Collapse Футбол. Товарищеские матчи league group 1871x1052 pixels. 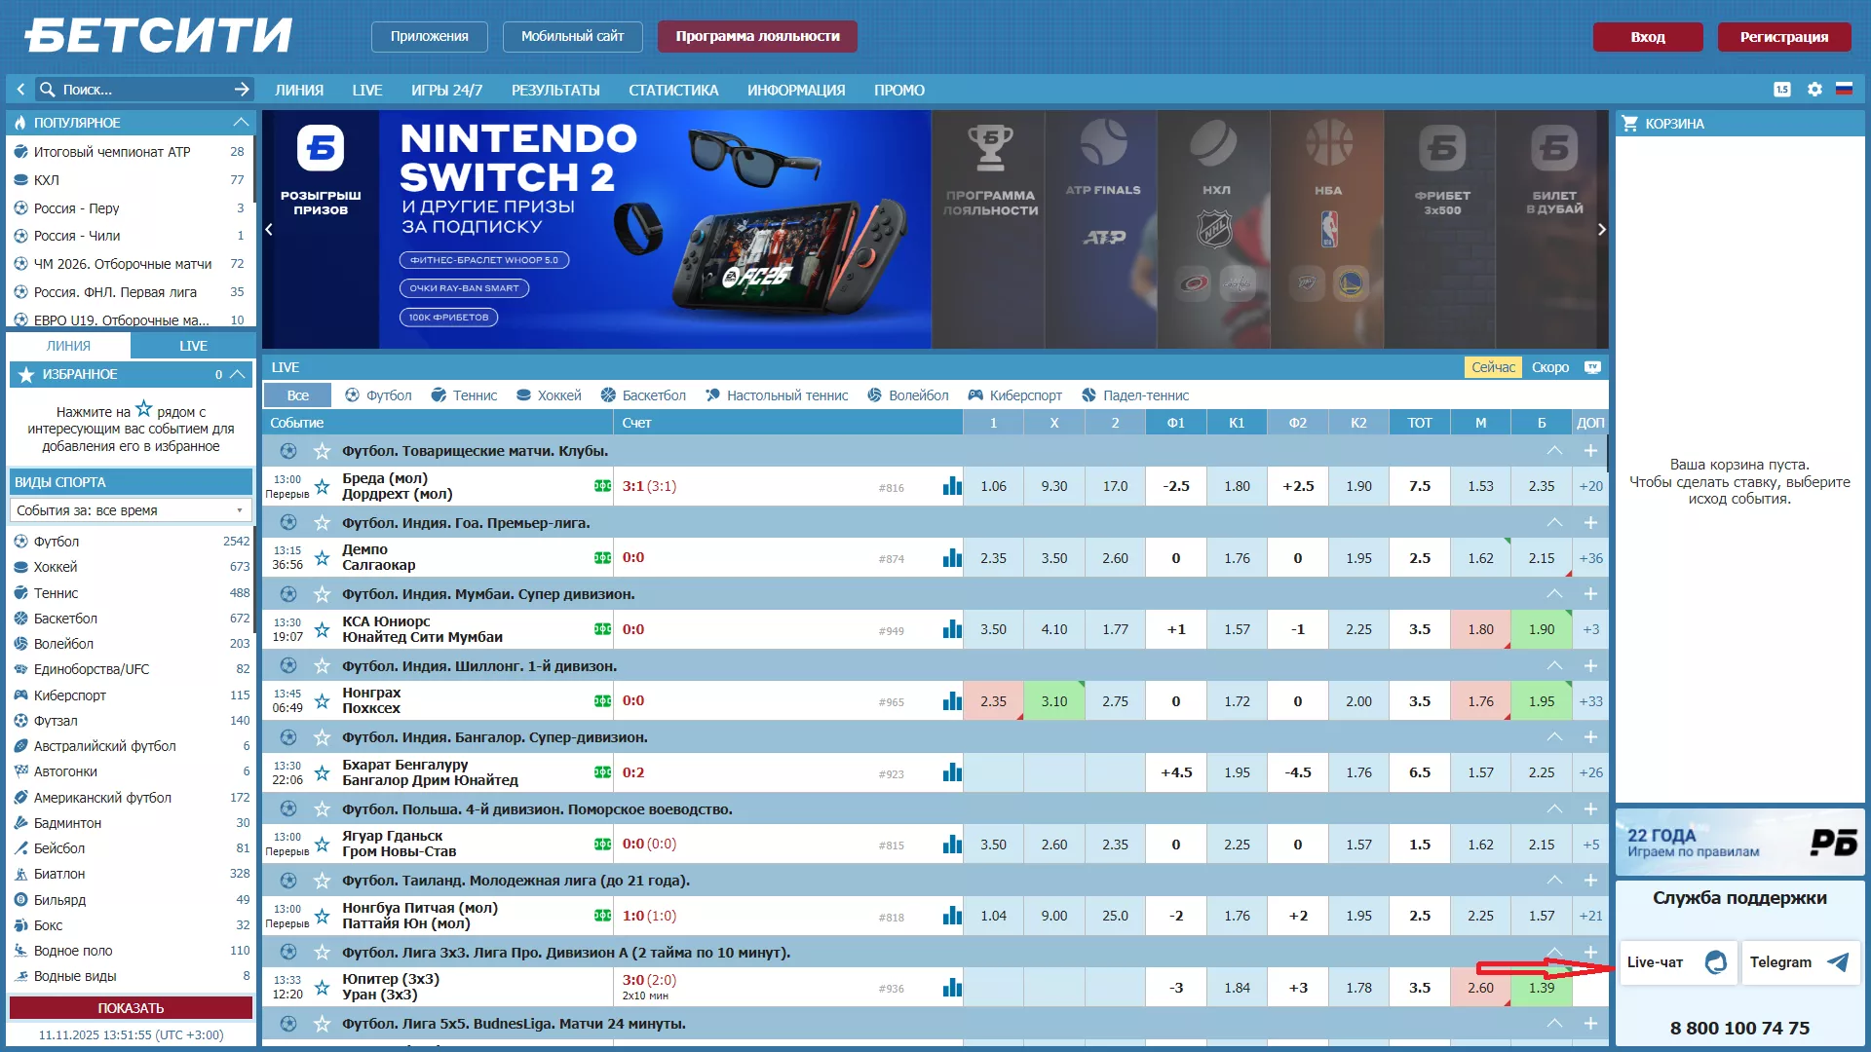[1554, 451]
